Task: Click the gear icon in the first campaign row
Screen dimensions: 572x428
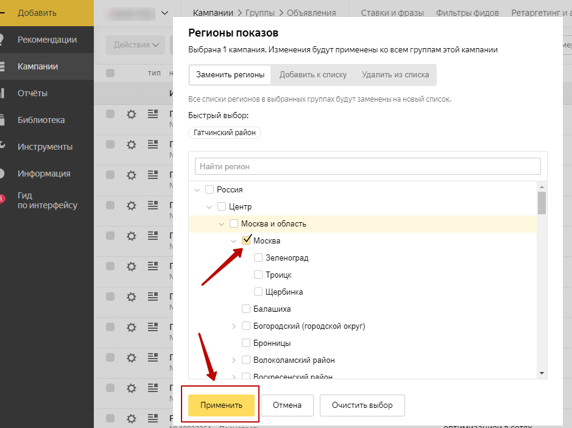Action: click(x=132, y=114)
